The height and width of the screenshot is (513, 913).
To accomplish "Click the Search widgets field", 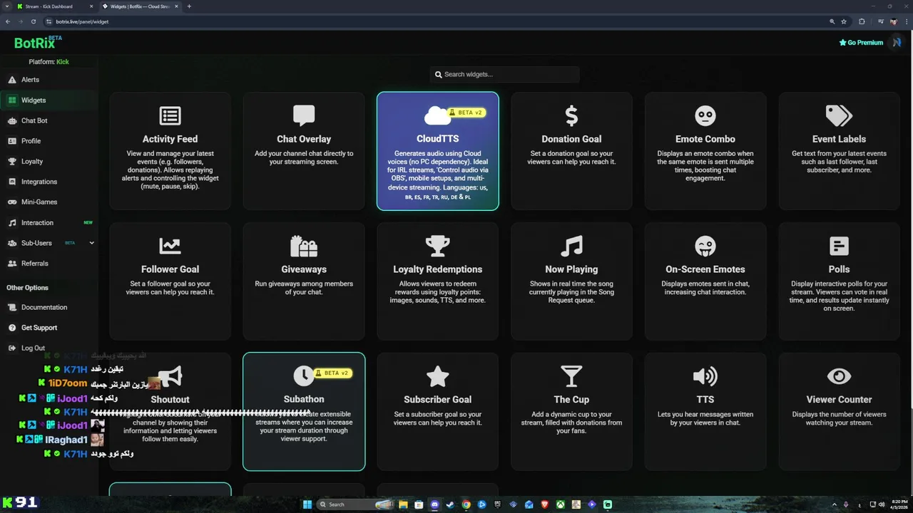I will tap(504, 74).
